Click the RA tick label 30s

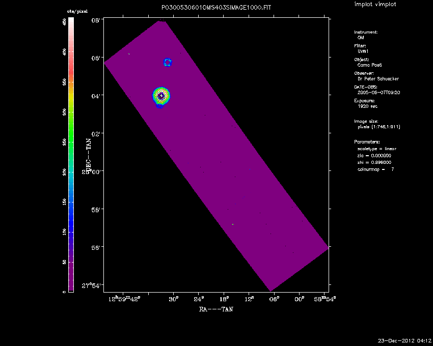click(x=173, y=299)
